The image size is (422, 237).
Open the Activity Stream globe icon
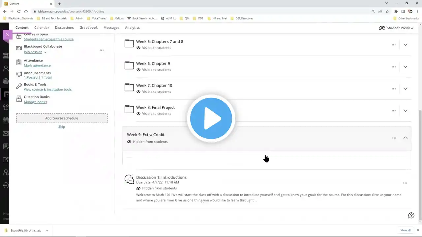(x=6, y=81)
